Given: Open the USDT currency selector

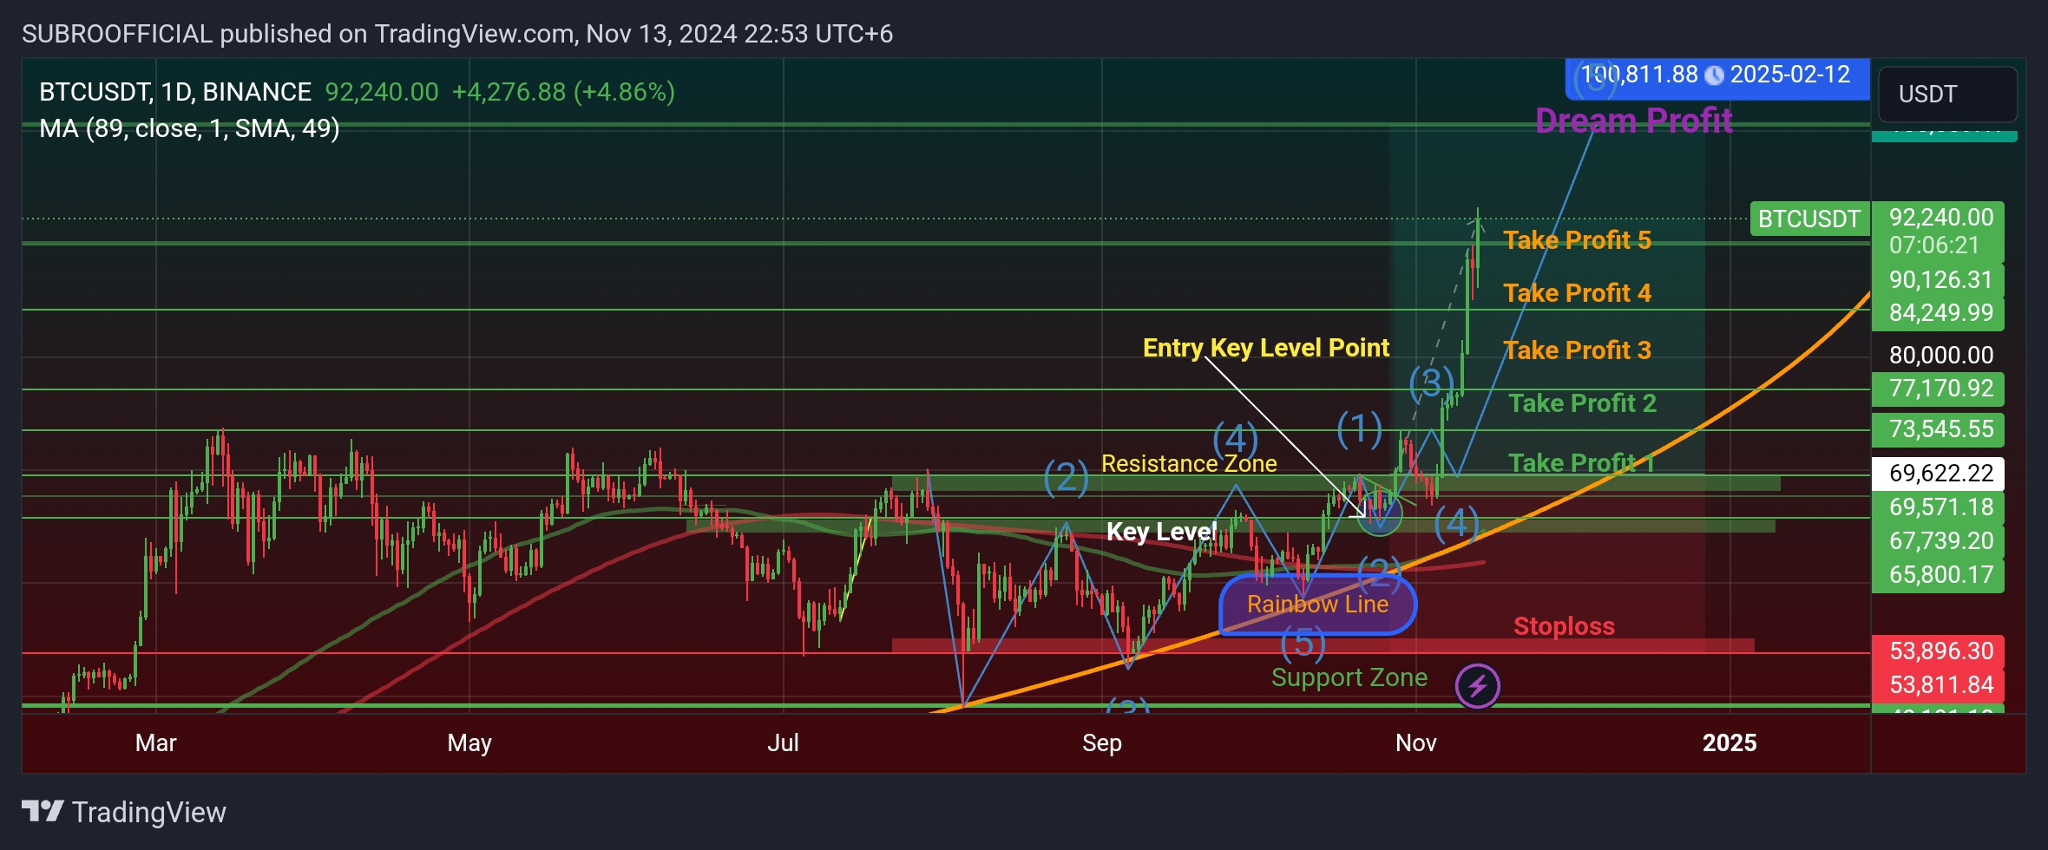Looking at the screenshot, I should (1946, 95).
